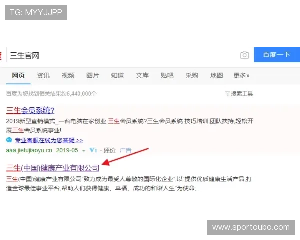Open the 评价 link
This screenshot has width=300, height=240.
pos(110,150)
